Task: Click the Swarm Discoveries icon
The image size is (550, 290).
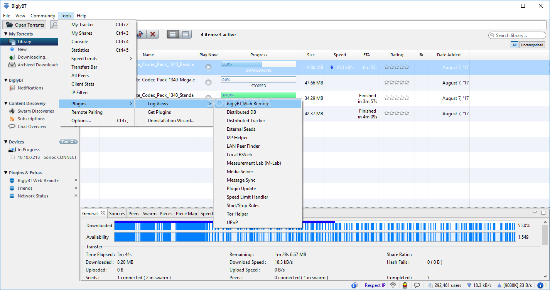Action: pyautogui.click(x=12, y=111)
